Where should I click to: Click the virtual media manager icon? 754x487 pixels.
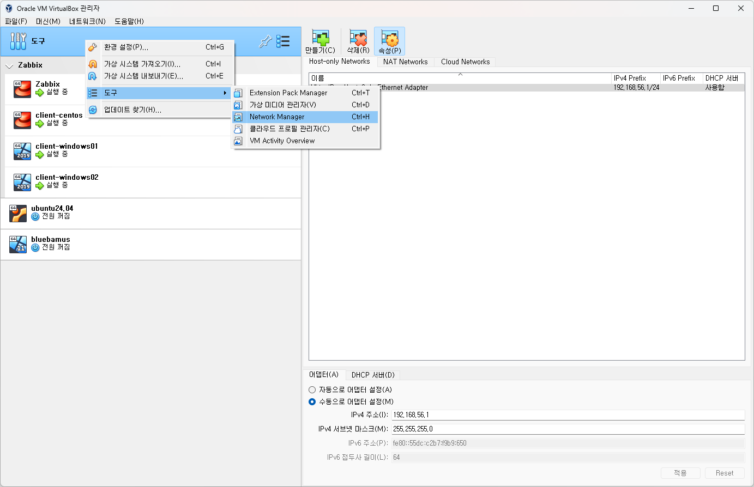pos(238,105)
